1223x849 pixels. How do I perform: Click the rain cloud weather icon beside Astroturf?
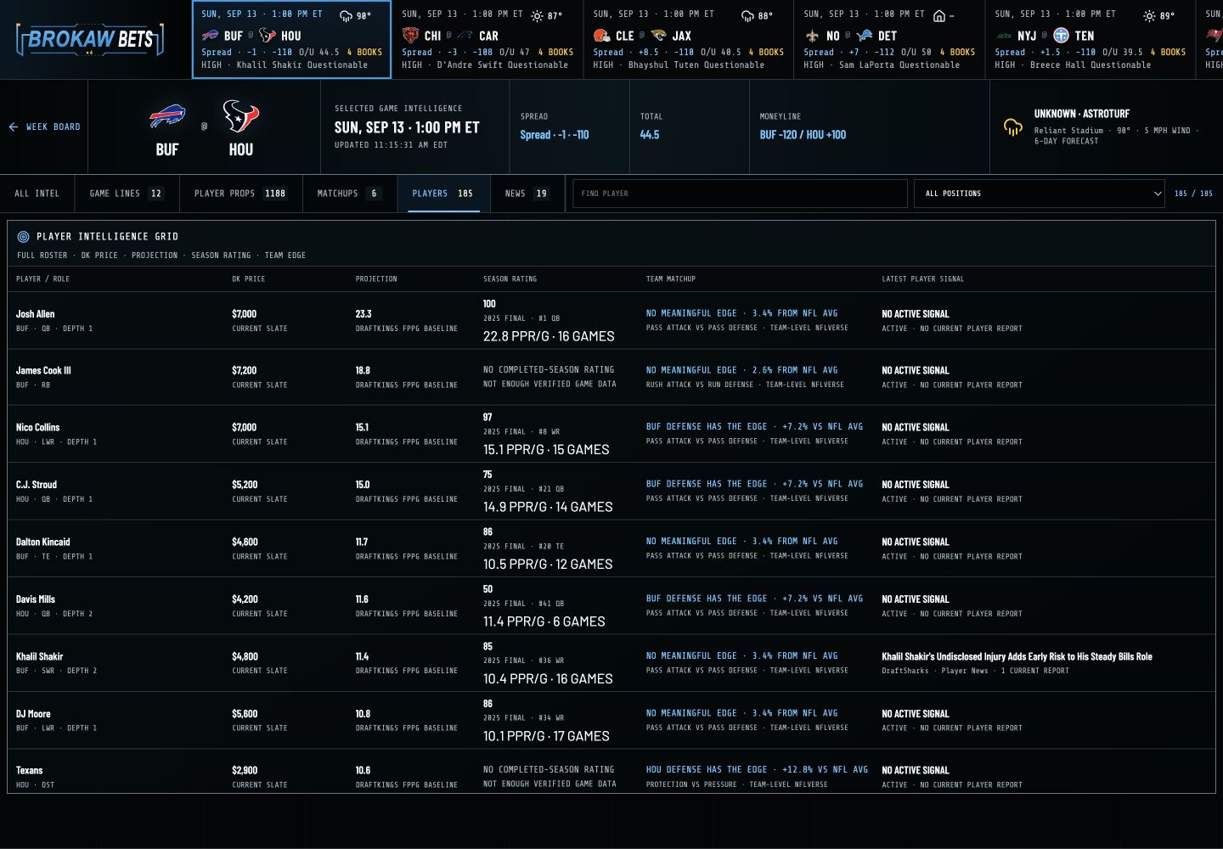[x=1012, y=127]
